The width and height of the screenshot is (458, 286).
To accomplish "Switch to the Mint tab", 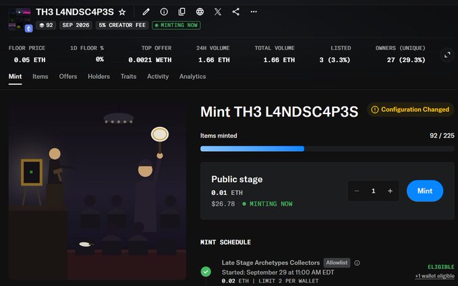I will coord(16,76).
